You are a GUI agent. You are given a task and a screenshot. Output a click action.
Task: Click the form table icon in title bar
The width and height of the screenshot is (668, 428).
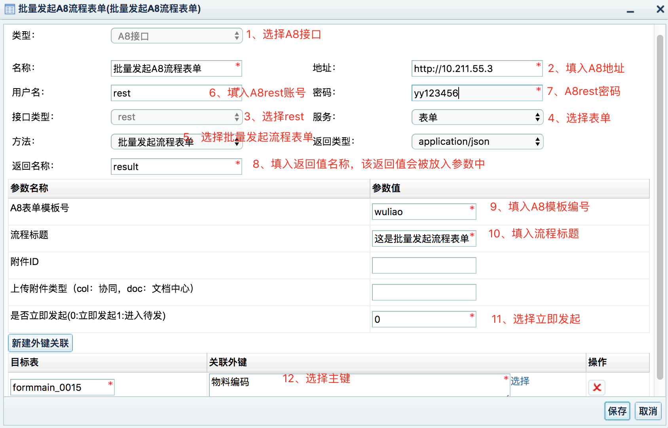coord(9,9)
